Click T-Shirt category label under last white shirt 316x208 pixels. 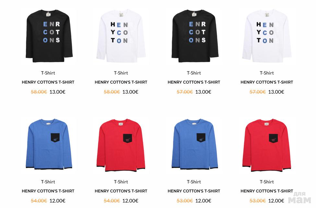pyautogui.click(x=267, y=73)
